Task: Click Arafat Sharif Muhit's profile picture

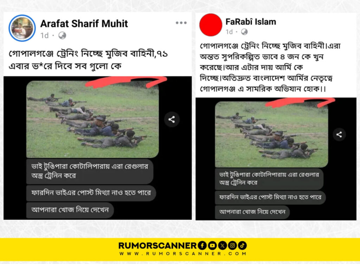Action: 22,28
